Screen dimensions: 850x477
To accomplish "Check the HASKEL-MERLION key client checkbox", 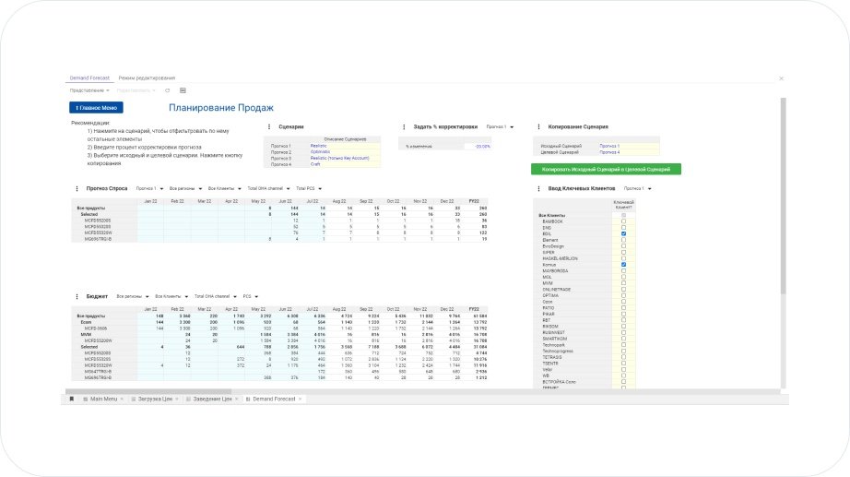I will (x=623, y=258).
